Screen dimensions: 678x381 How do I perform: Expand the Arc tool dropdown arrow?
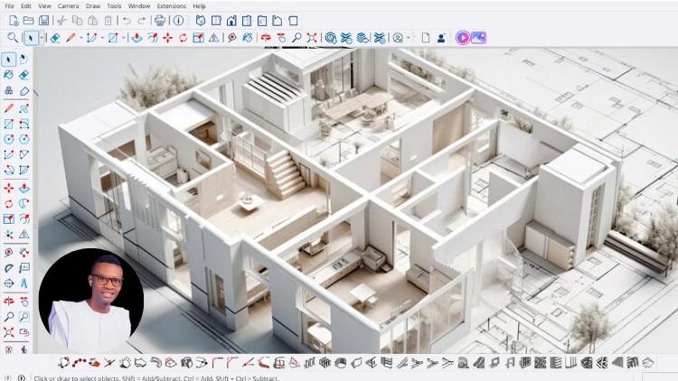(102, 38)
